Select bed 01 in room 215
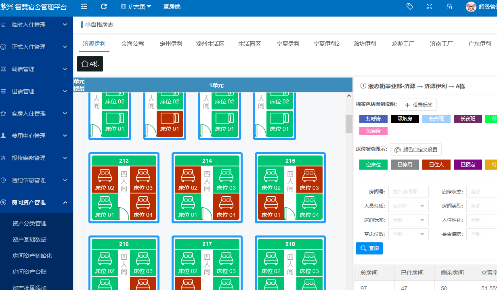 tap(271, 206)
